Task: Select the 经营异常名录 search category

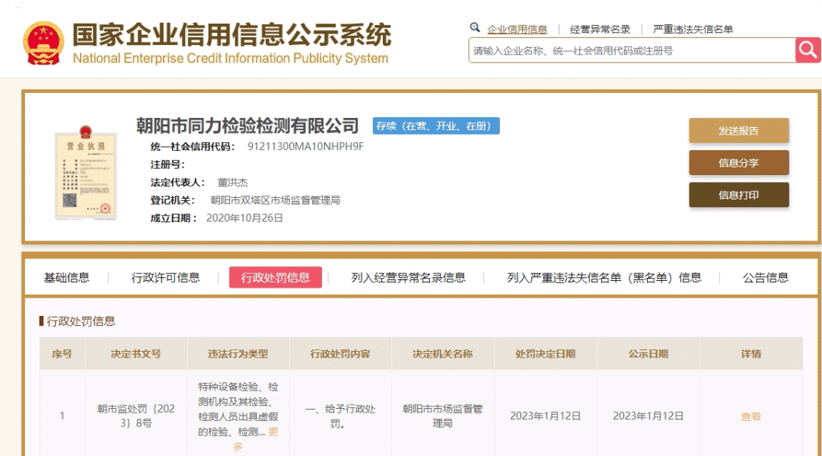Action: click(x=601, y=30)
